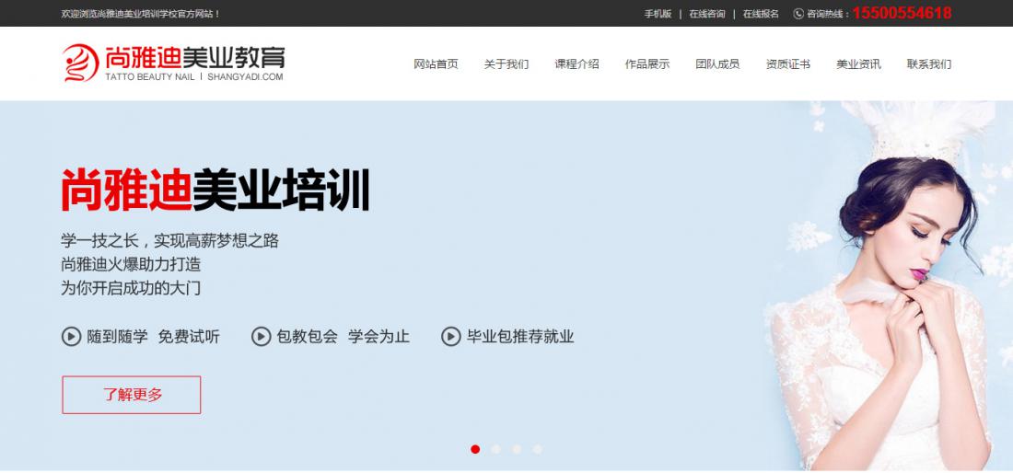The width and height of the screenshot is (1013, 473).
Task: Switch to the third carousel slide dot
Action: (517, 449)
